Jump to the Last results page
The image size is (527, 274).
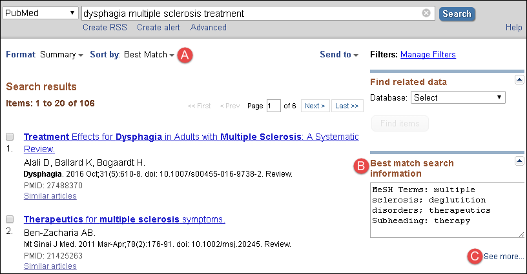347,106
